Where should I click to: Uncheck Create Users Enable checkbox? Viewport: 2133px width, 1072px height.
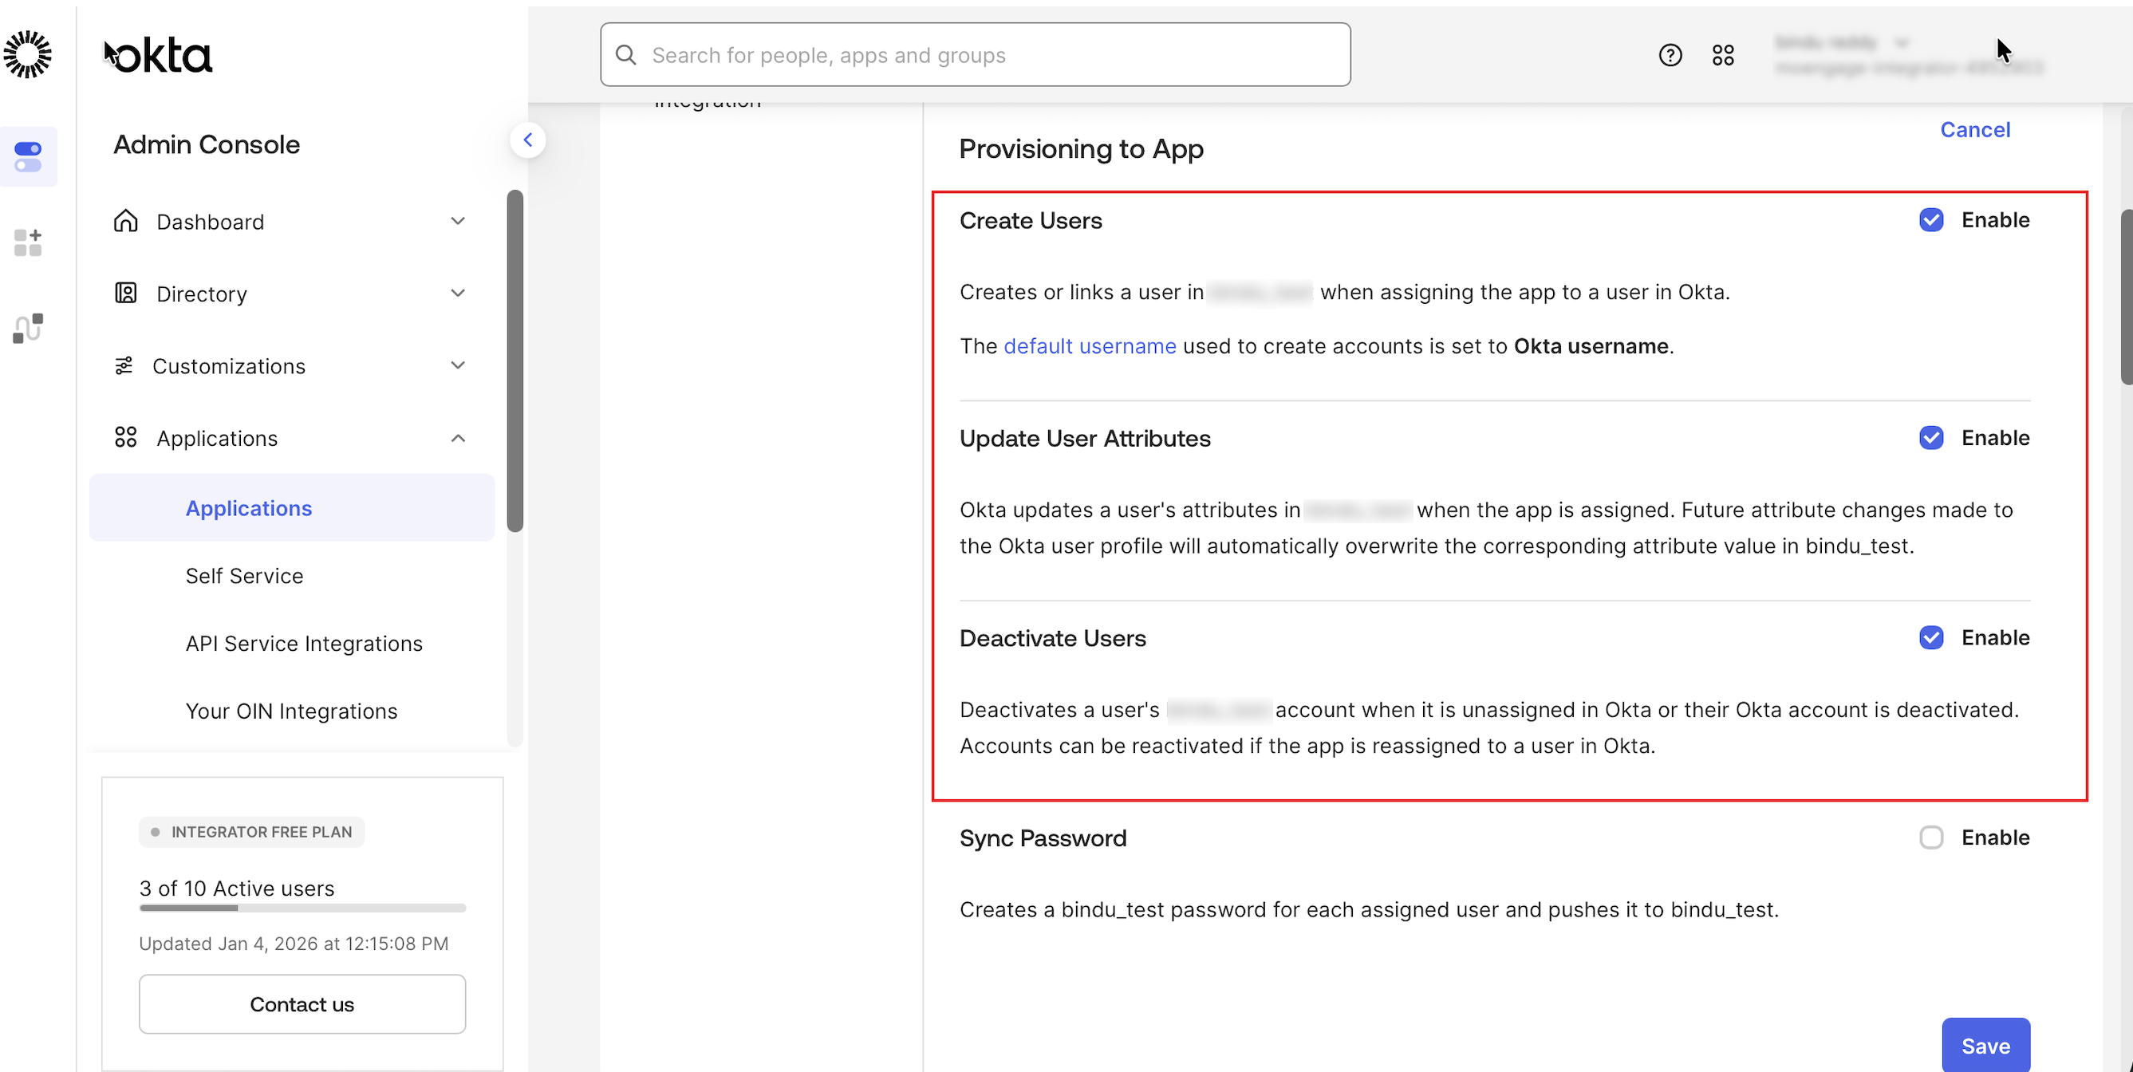pos(1931,220)
